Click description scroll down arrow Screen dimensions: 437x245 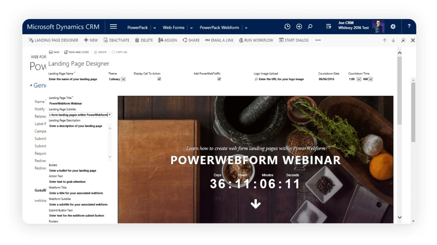[110, 157]
